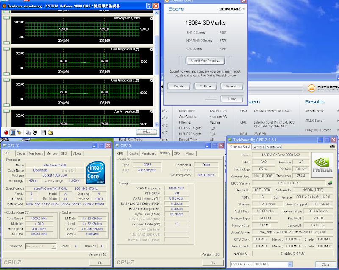Click the Setup button in hardware monitoring
This screenshot has width=339, height=270.
(146, 132)
